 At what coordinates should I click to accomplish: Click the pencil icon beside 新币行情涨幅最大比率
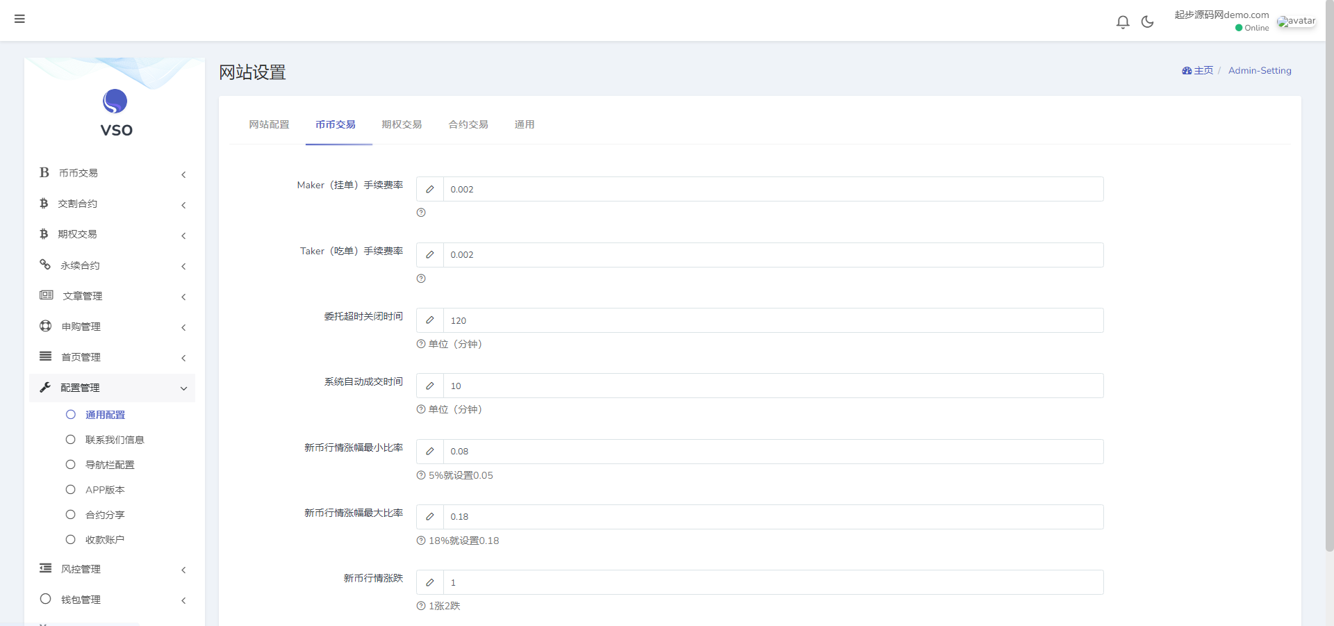(430, 517)
